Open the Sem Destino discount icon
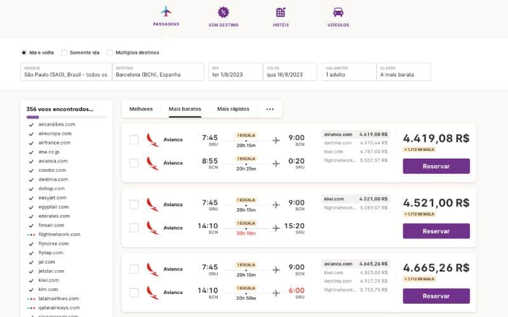The image size is (508, 317). 224,12
